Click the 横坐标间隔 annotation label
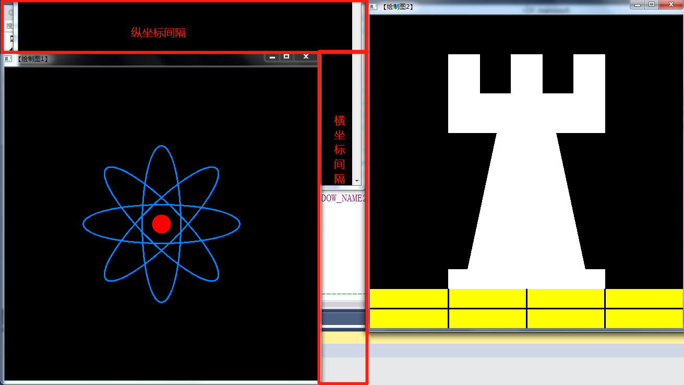The height and width of the screenshot is (385, 684). point(338,150)
